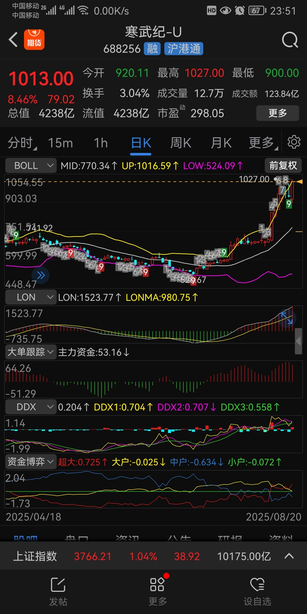Tap the 最高 1027.00 value

(x=204, y=73)
